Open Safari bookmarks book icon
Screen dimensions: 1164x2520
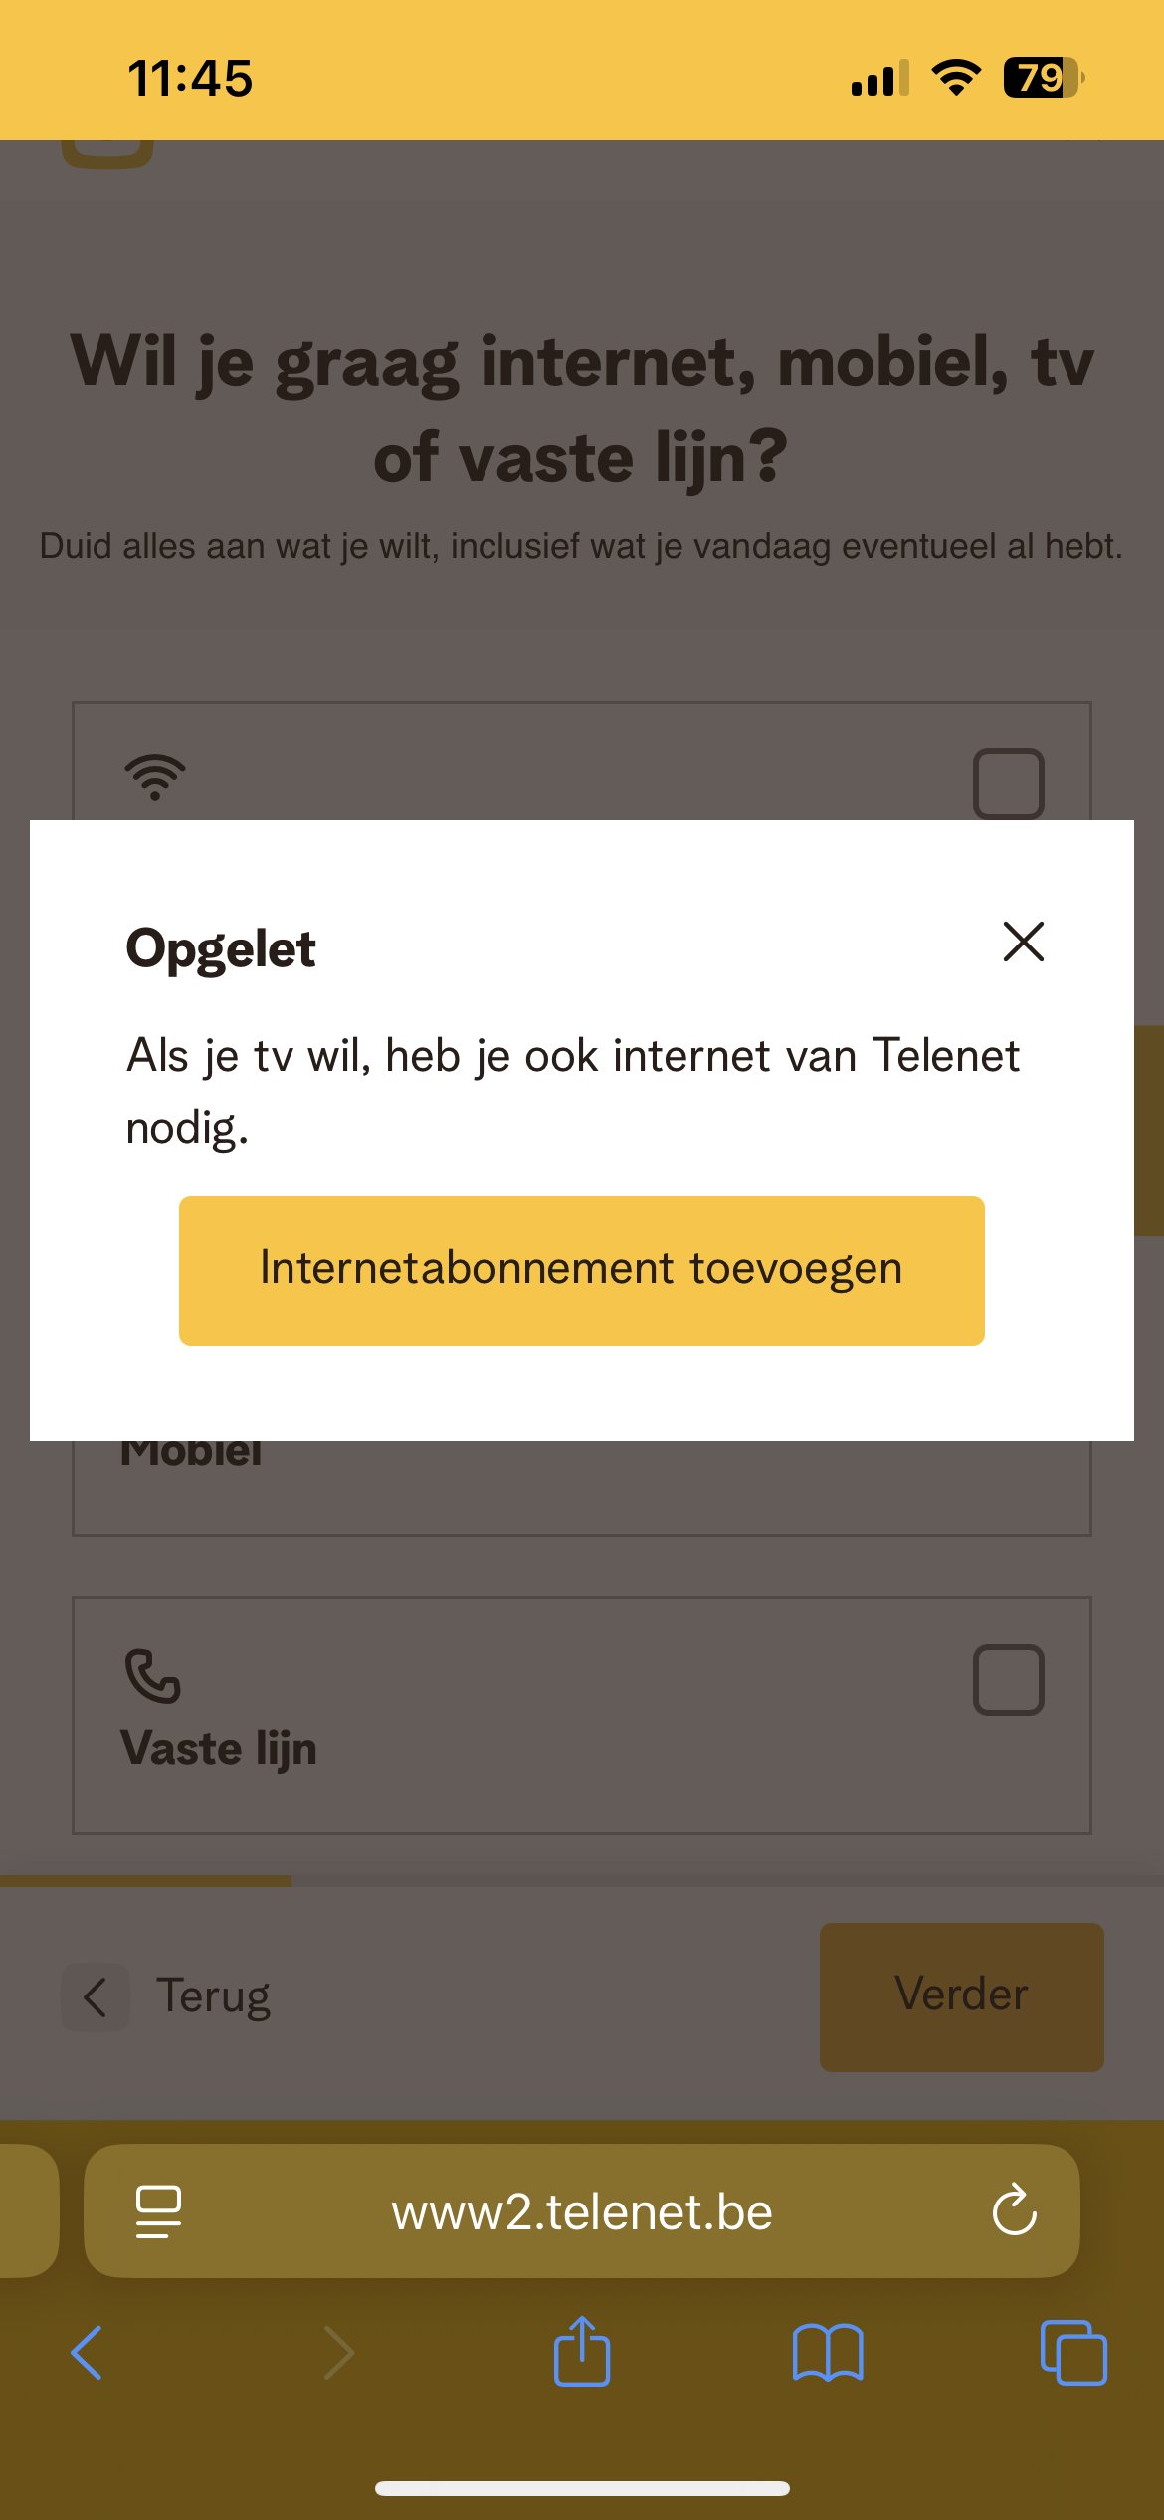tap(828, 2353)
